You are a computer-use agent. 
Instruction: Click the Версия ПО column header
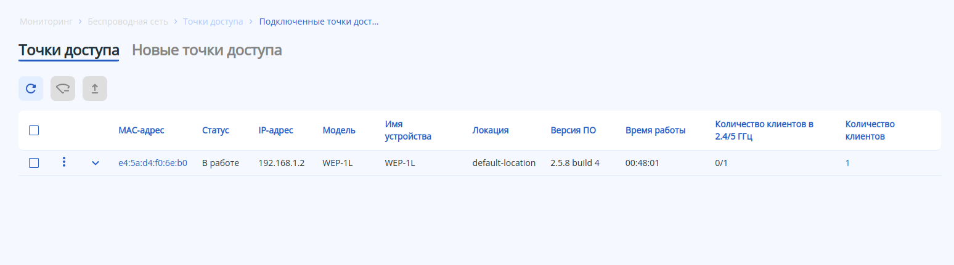573,130
